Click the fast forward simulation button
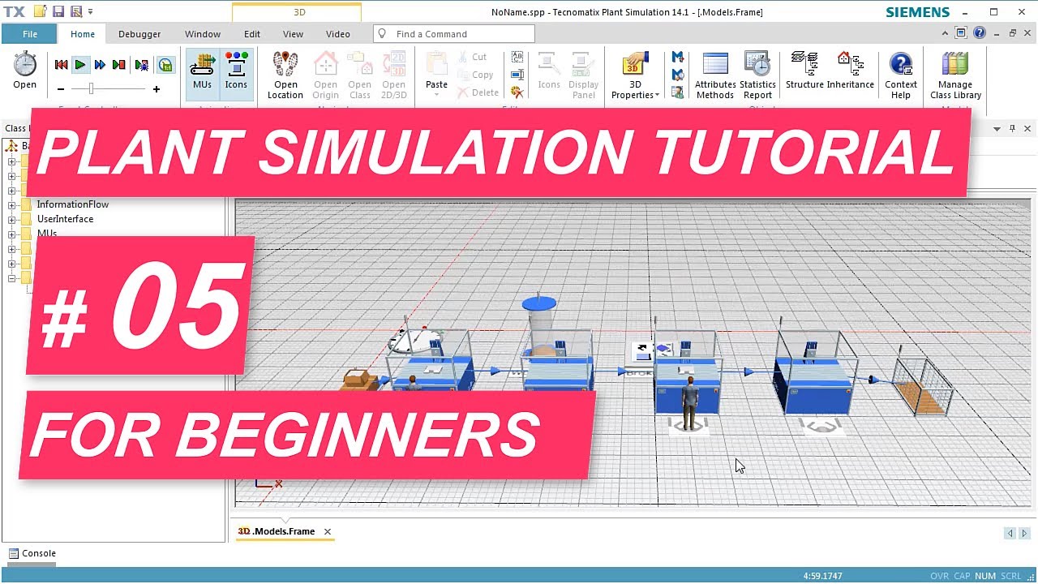This screenshot has height=584, width=1038. pyautogui.click(x=100, y=65)
